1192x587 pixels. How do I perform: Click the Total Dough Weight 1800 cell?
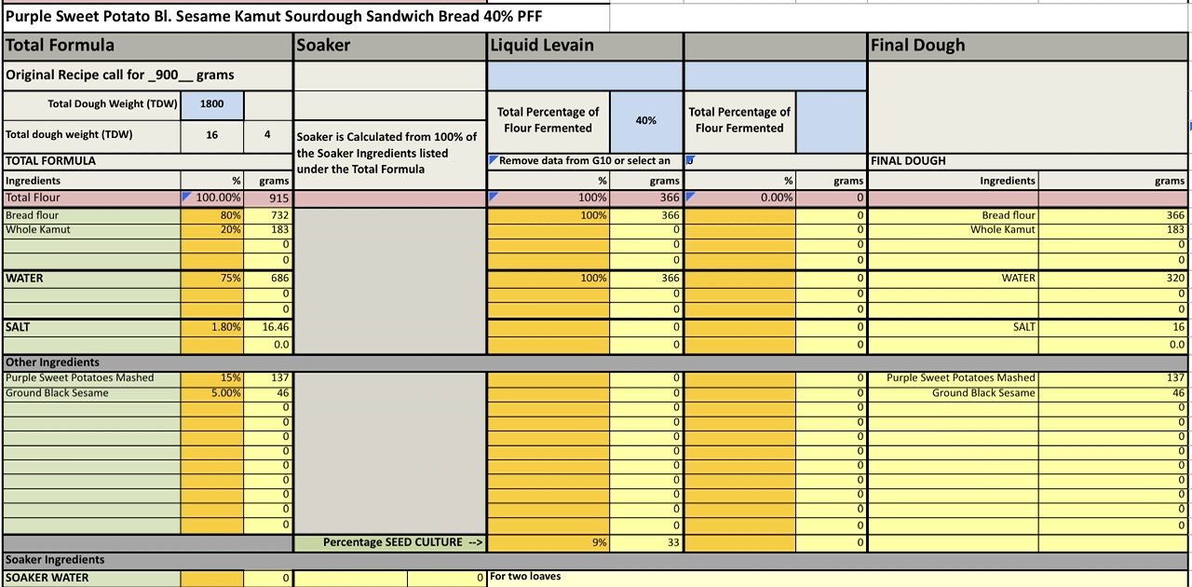click(x=212, y=104)
